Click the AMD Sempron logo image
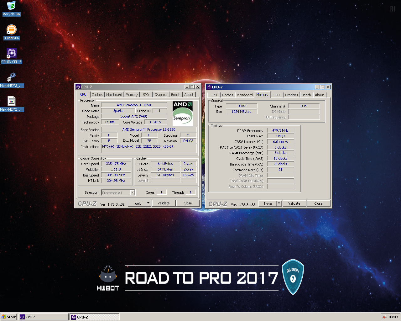The width and height of the screenshot is (401, 321). [183, 113]
